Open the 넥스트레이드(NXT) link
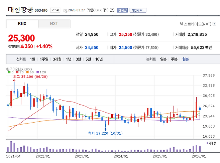Screen dimensions: 220x163 (x=195, y=24)
